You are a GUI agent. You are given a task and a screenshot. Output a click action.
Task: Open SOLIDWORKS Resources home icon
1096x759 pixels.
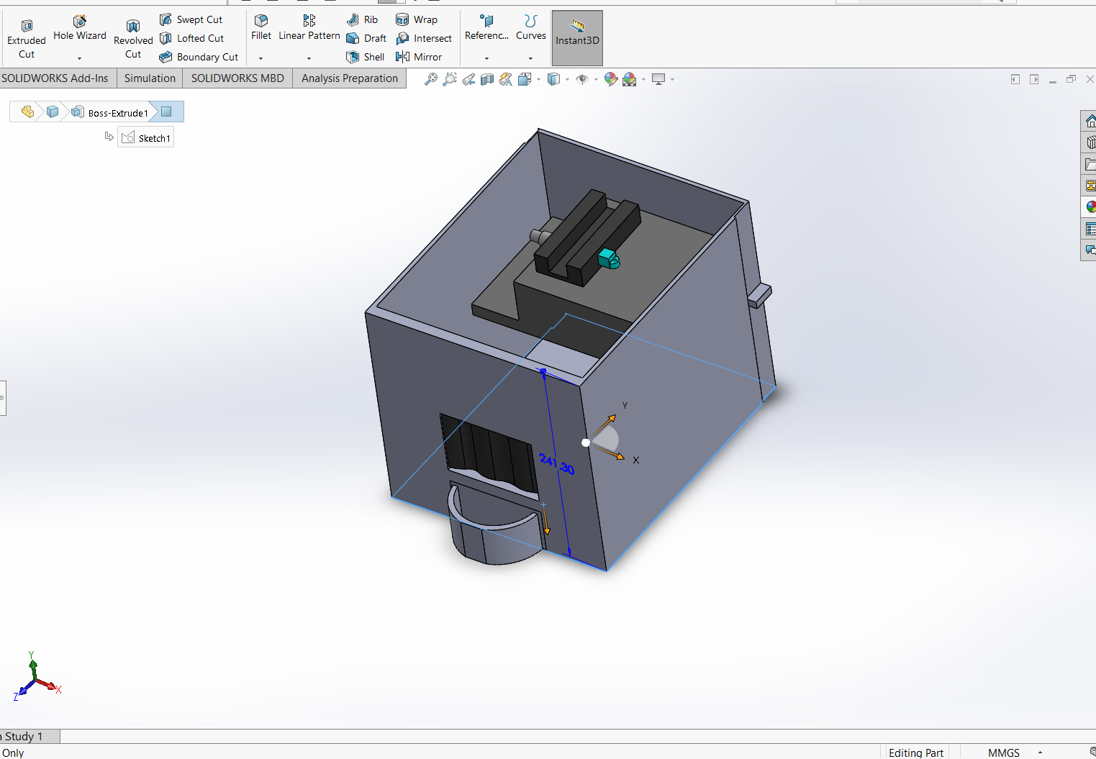tap(1090, 121)
